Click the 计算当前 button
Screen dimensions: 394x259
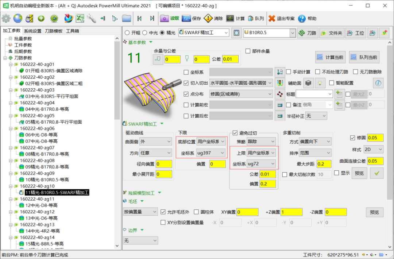(330, 57)
